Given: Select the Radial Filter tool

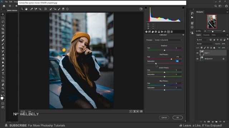Looking at the screenshot, I should click(x=67, y=9).
